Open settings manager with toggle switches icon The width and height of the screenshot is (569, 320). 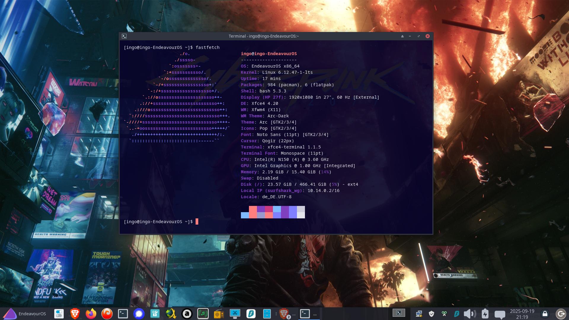(59, 314)
